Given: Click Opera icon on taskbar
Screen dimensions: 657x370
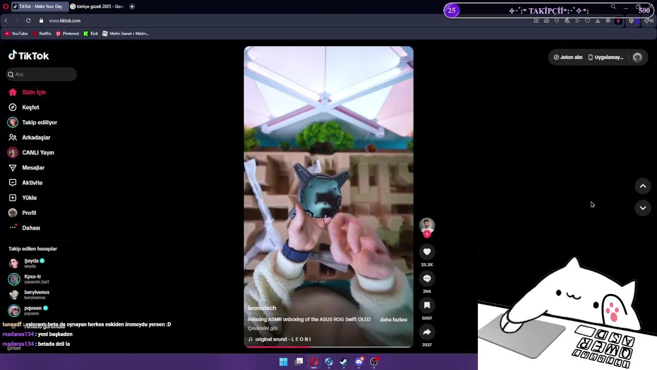Looking at the screenshot, I should pos(314,362).
